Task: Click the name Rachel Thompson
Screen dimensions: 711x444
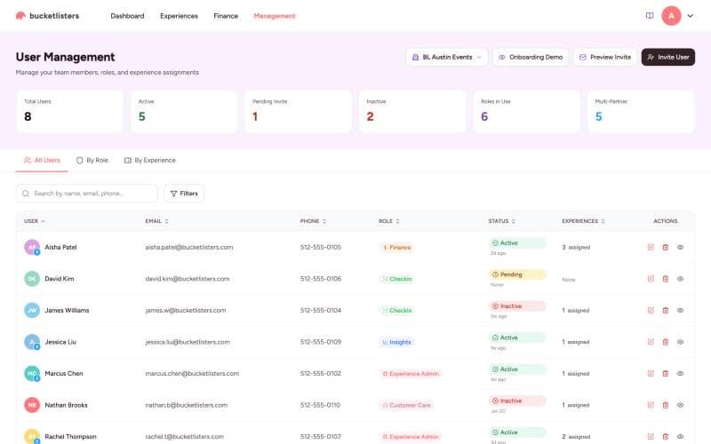Action: [70, 437]
